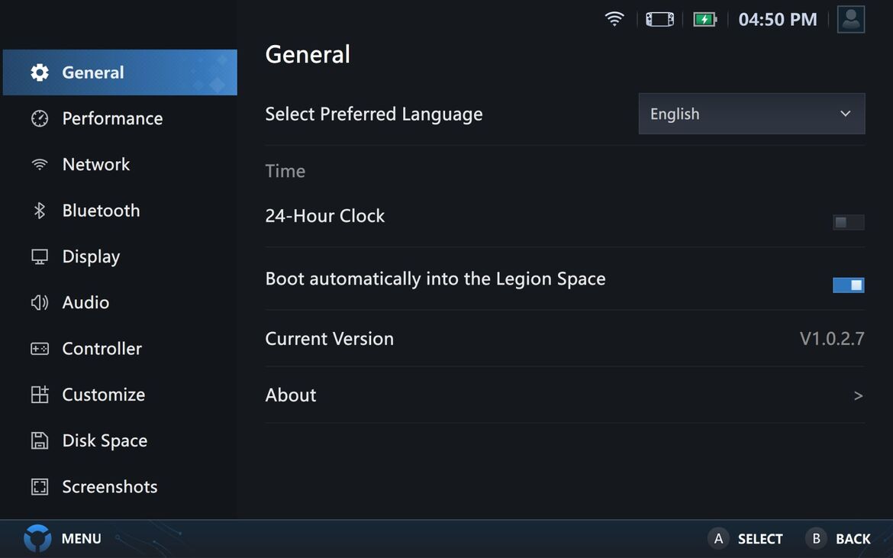Switch to the Network settings tab
Screen dimensions: 893x558
[96, 164]
